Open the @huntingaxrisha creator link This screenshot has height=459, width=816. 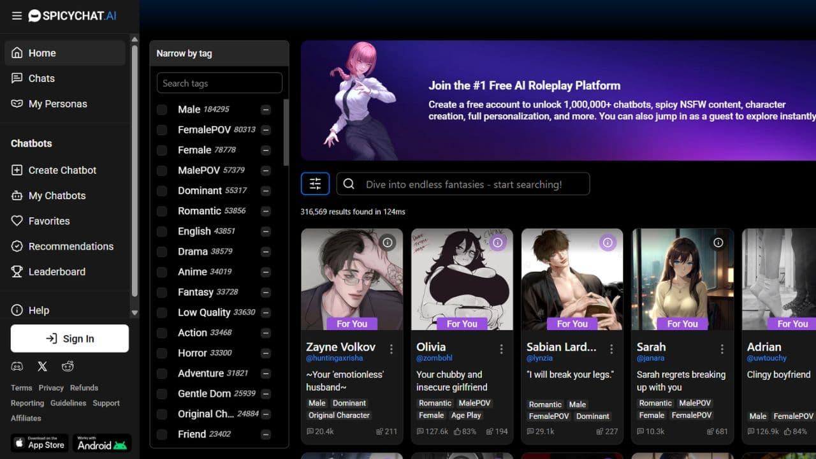(336, 359)
